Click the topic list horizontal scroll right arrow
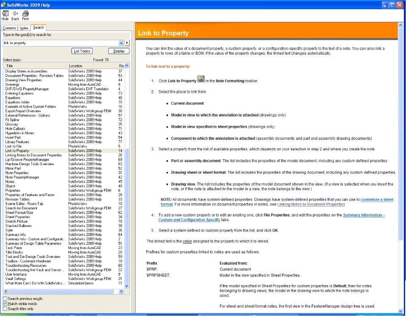Image resolution: width=406 pixels, height=316 pixels. (121, 291)
